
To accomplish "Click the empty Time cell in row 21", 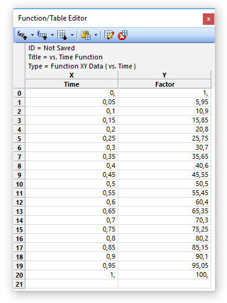I will click(72, 284).
